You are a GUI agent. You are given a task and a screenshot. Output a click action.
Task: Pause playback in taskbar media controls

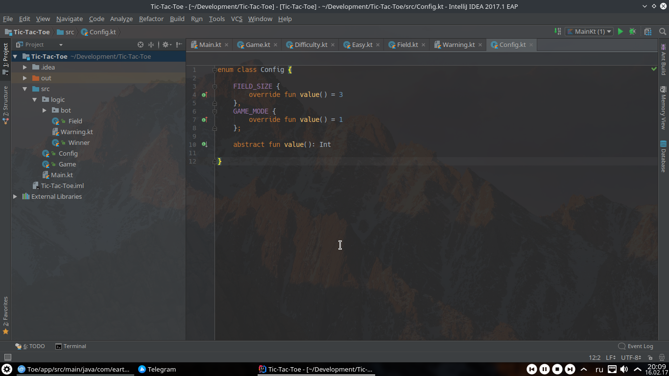pyautogui.click(x=545, y=369)
